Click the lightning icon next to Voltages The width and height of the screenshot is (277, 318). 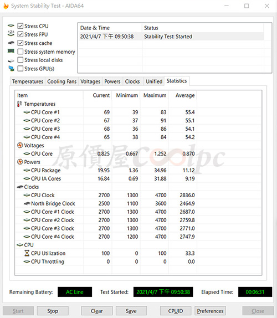(20, 145)
